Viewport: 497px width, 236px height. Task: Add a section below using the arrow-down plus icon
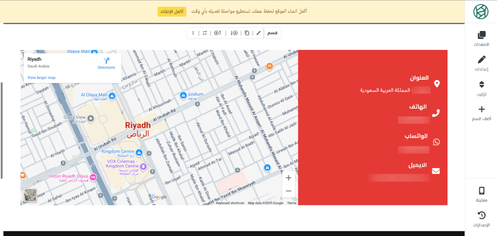click(x=234, y=33)
